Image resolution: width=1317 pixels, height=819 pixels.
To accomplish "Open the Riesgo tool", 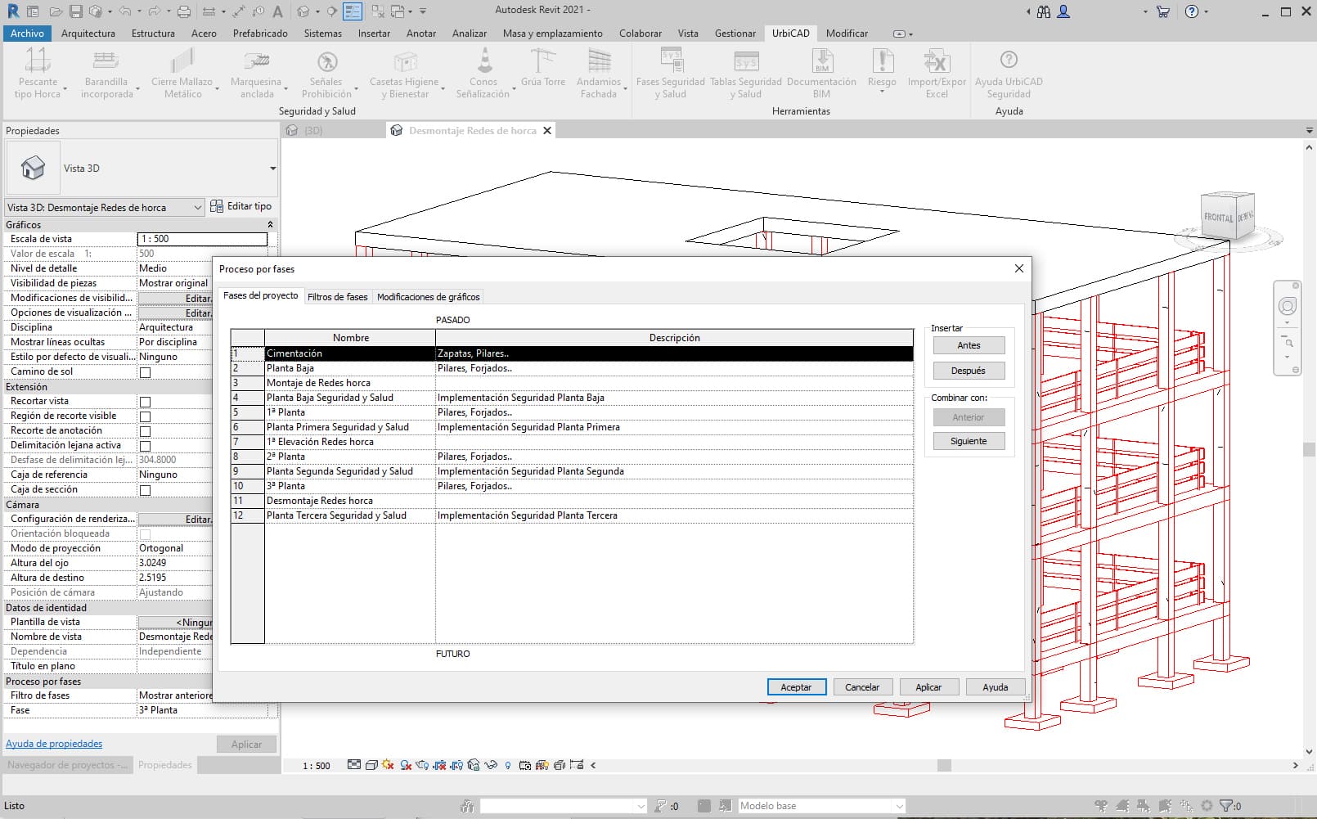I will 882,69.
